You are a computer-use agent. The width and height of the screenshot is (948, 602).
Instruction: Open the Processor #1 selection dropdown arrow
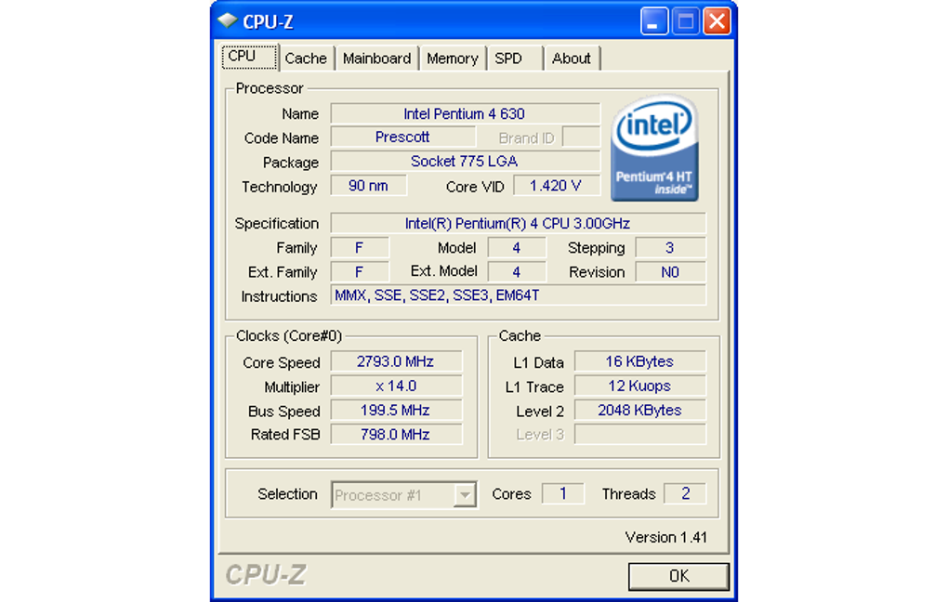coord(465,495)
